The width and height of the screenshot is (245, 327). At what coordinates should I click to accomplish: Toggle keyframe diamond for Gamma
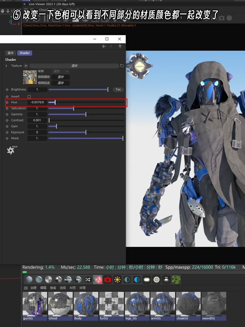coord(7,114)
